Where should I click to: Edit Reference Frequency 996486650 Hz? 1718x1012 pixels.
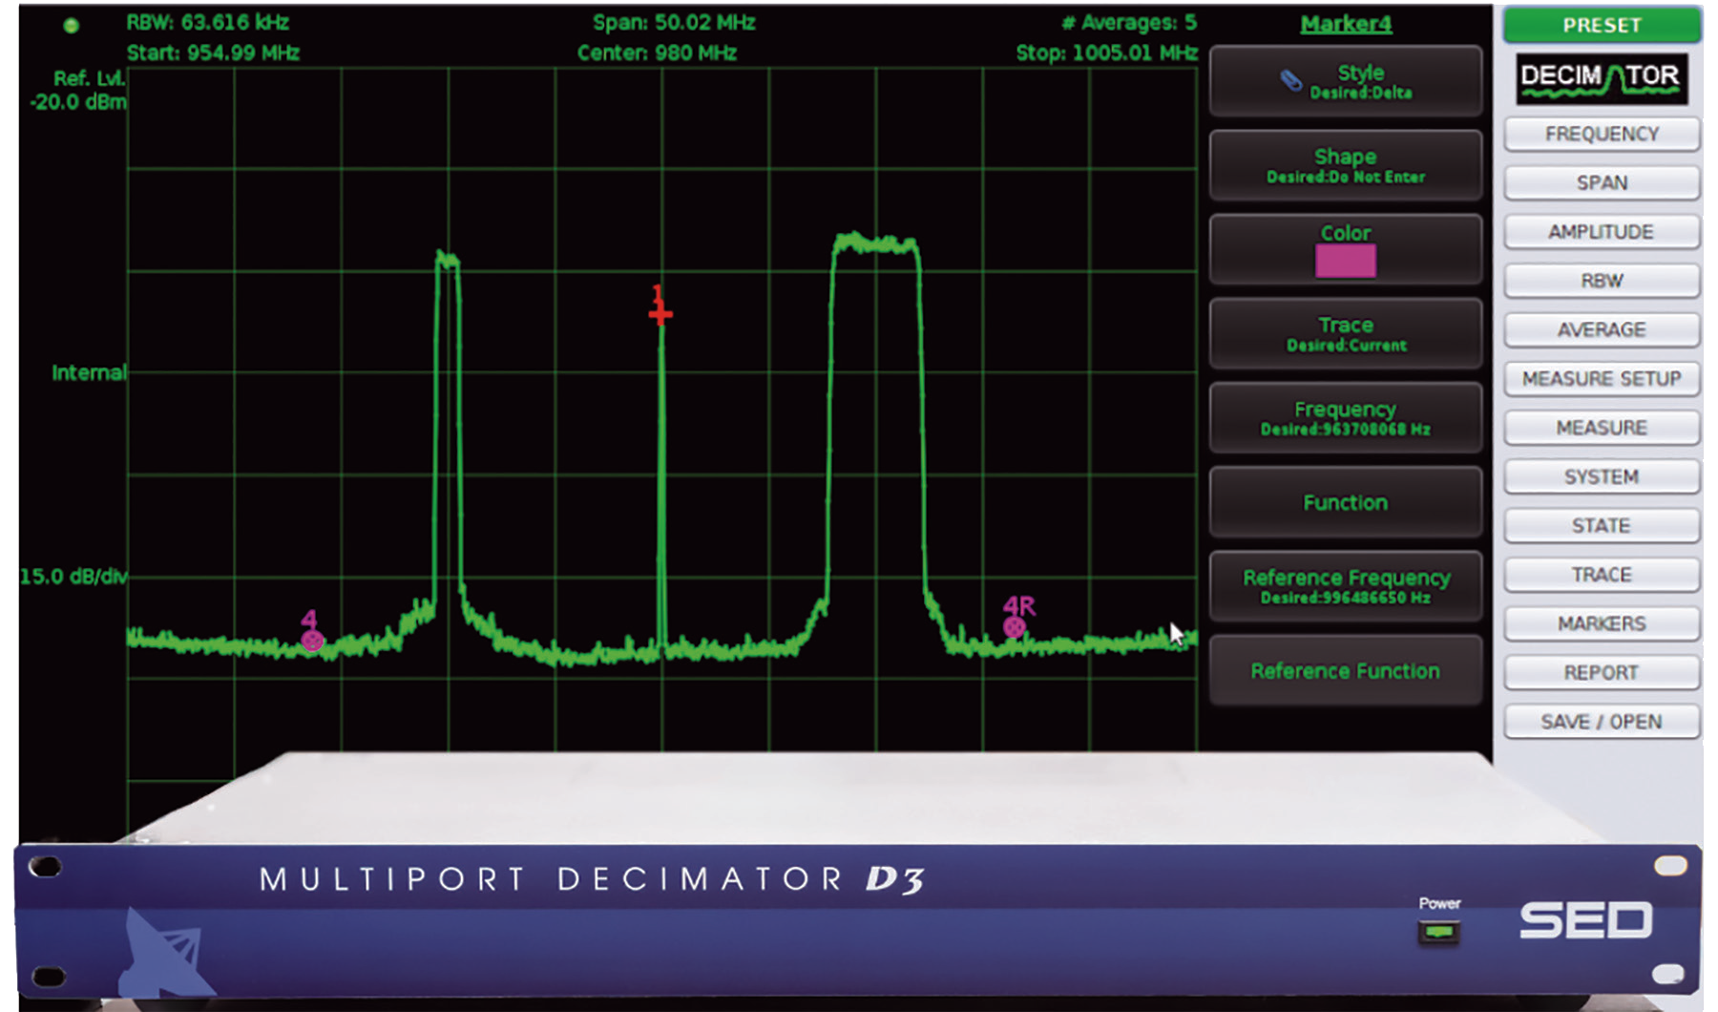point(1346,586)
